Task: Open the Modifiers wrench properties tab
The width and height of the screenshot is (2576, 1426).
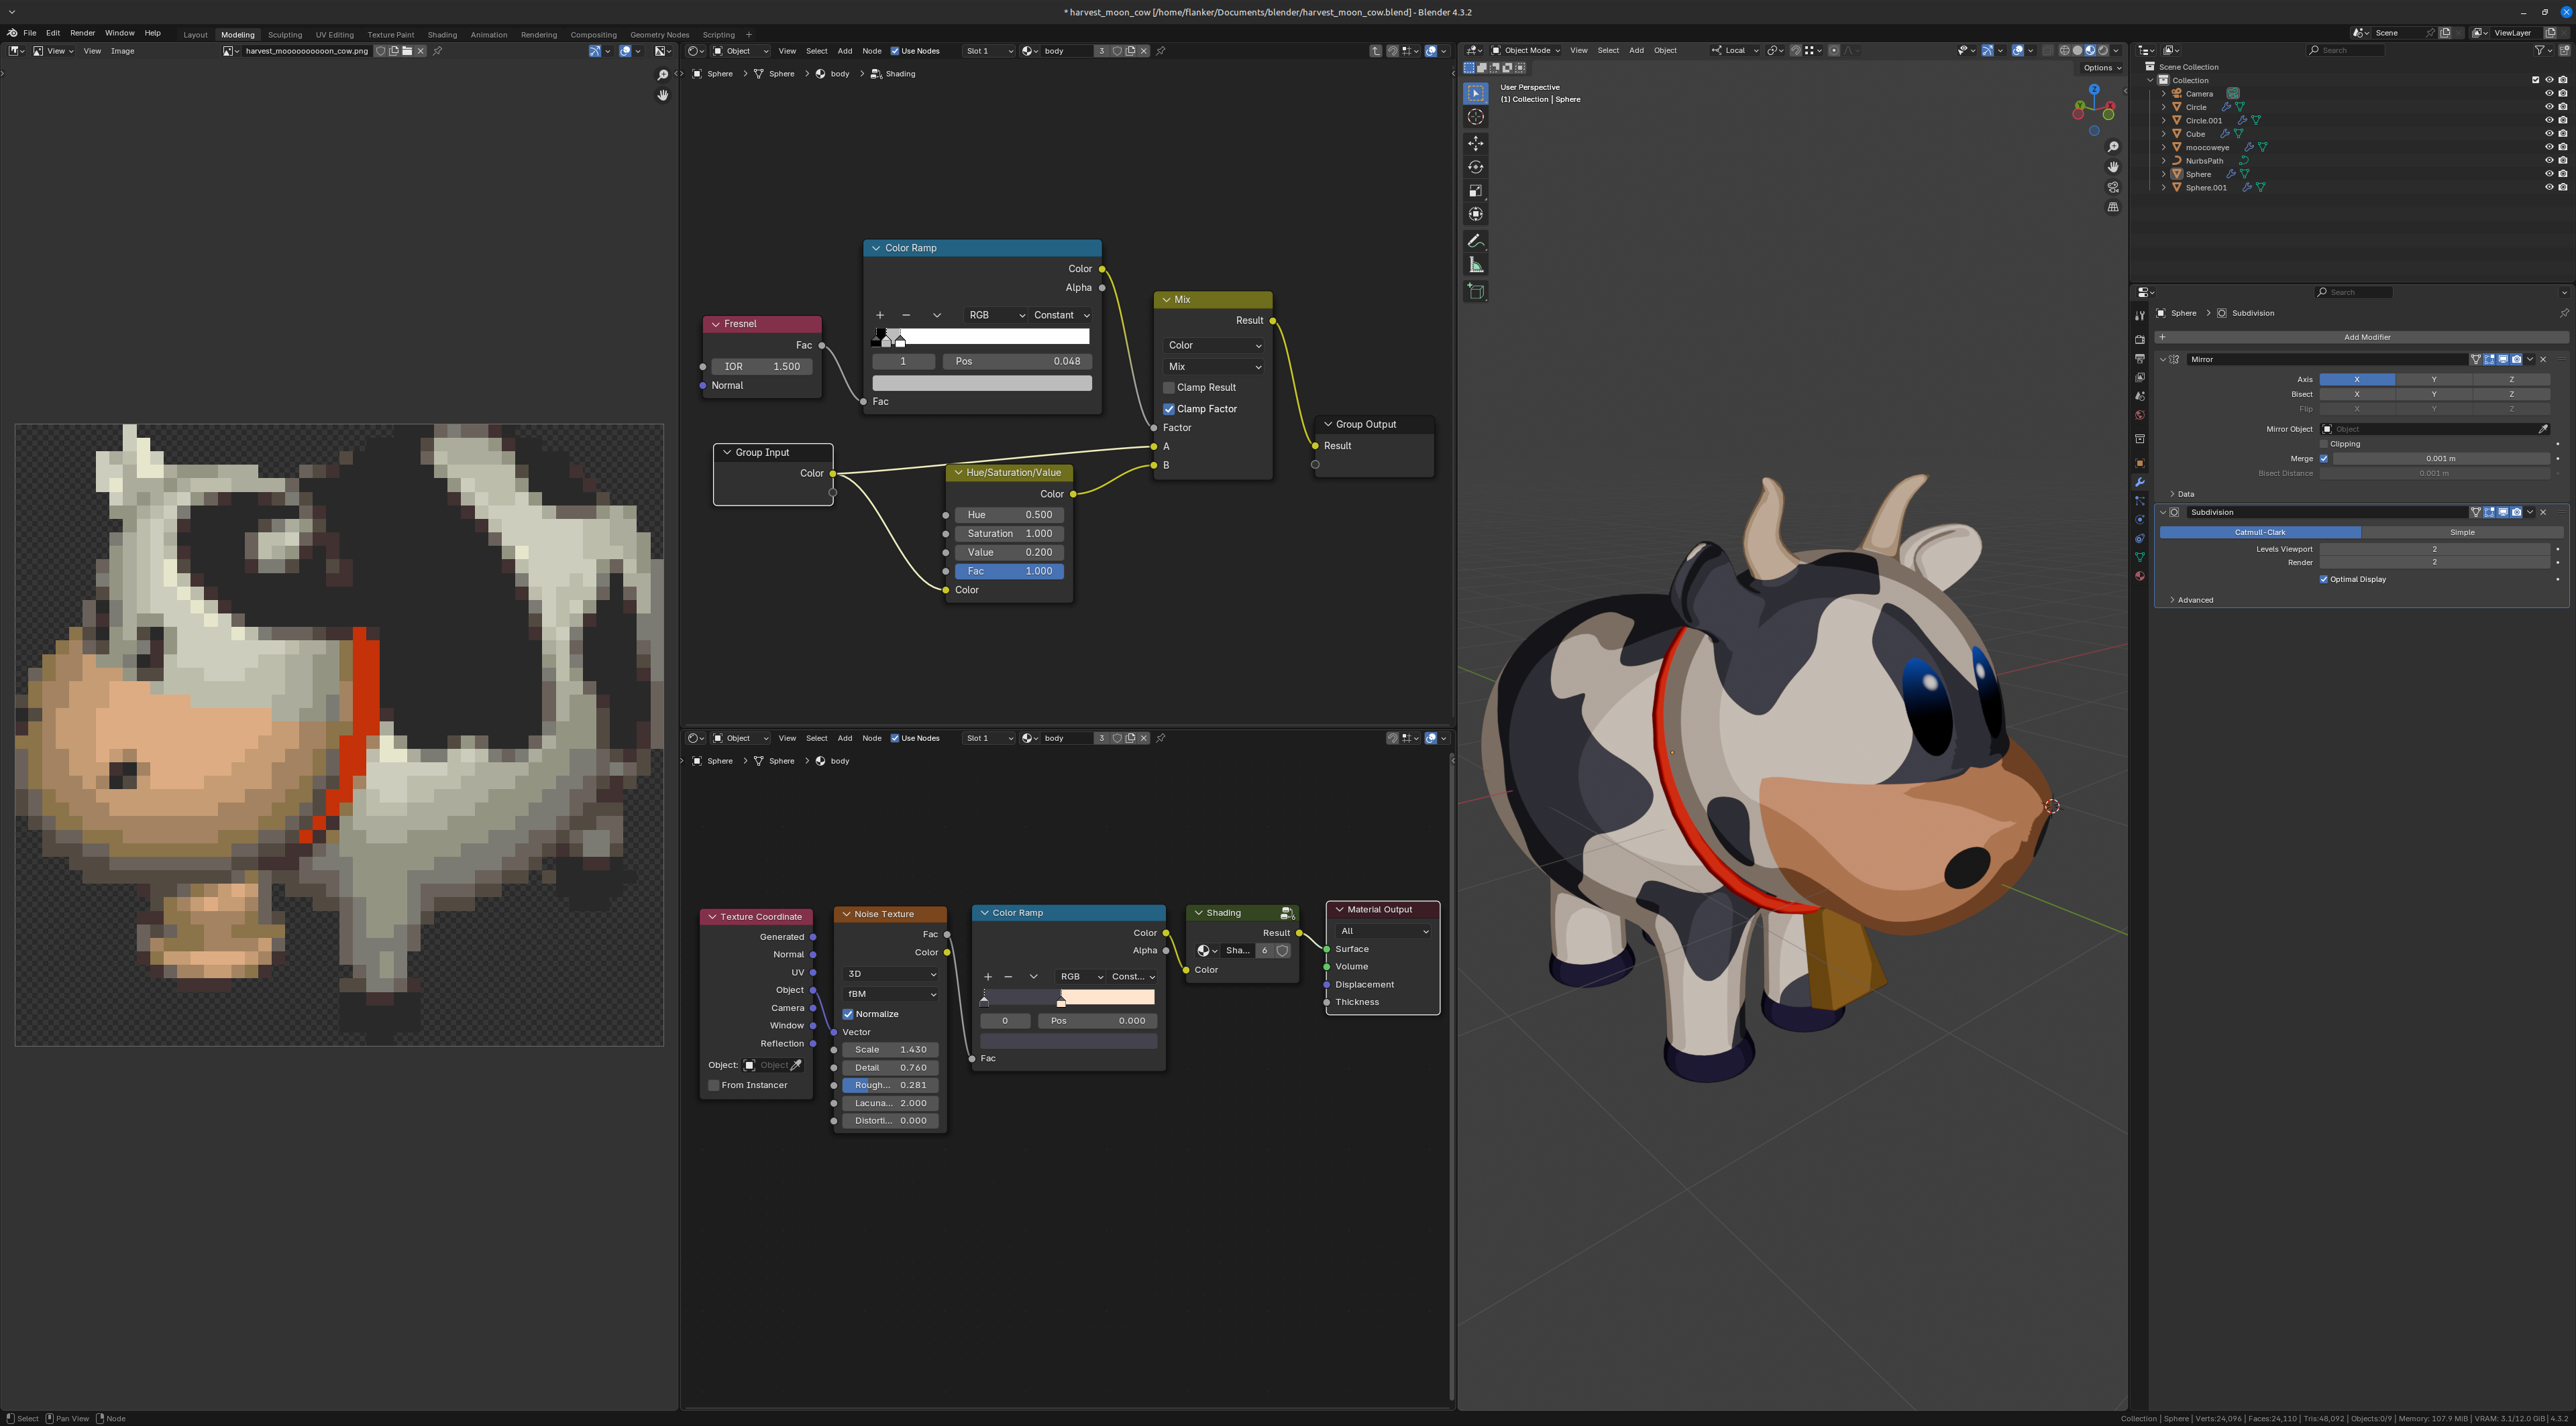Action: pos(2140,483)
